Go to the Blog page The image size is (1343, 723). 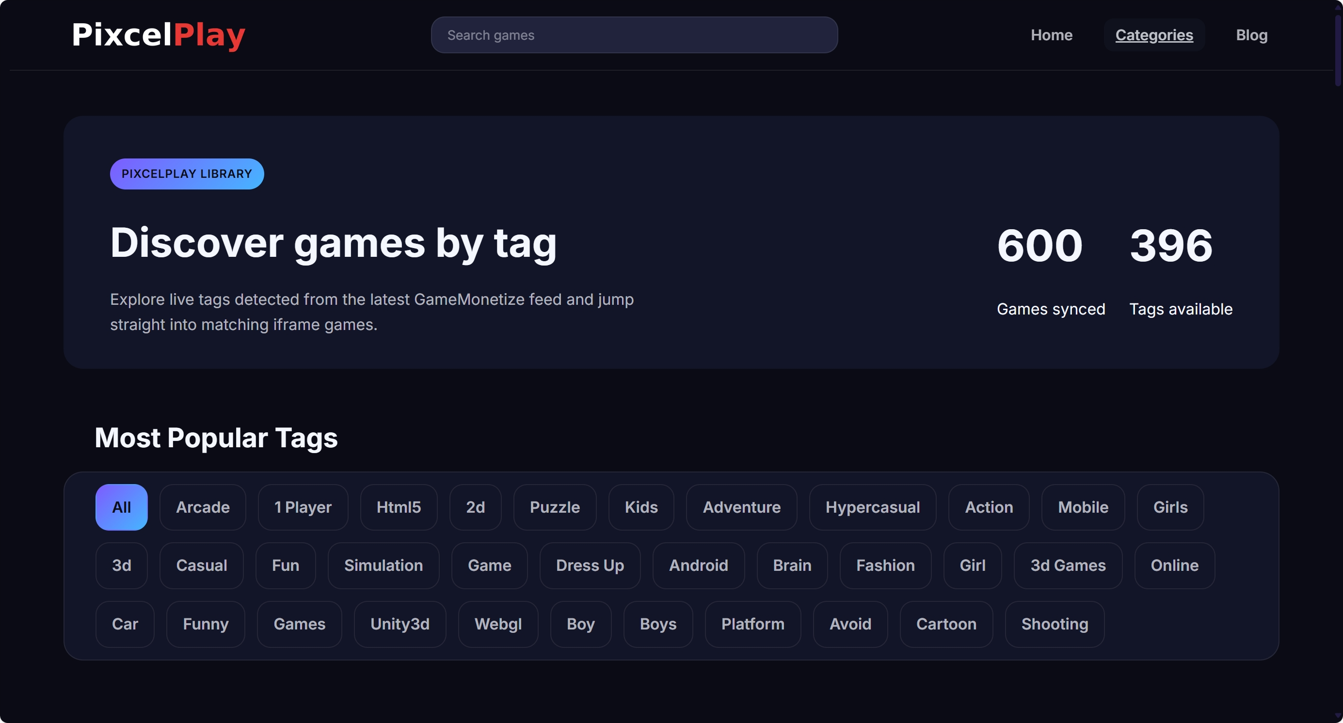(x=1251, y=35)
